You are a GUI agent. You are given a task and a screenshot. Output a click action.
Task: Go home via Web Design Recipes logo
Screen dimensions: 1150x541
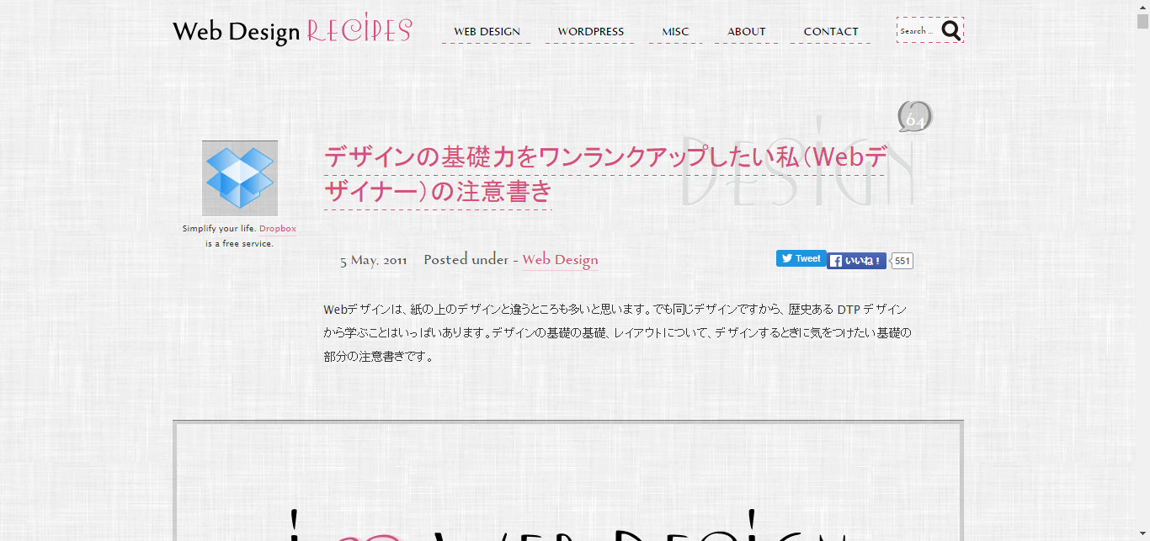coord(291,30)
